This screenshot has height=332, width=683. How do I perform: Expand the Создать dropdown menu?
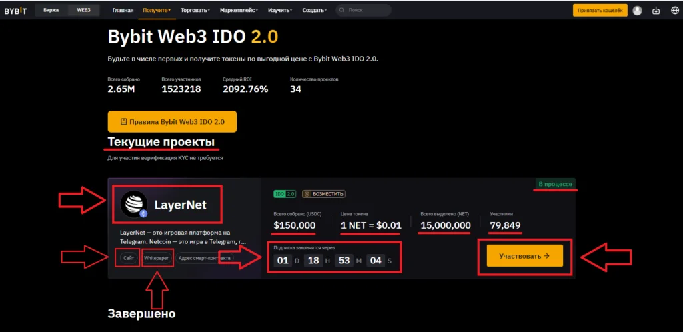[x=315, y=10]
